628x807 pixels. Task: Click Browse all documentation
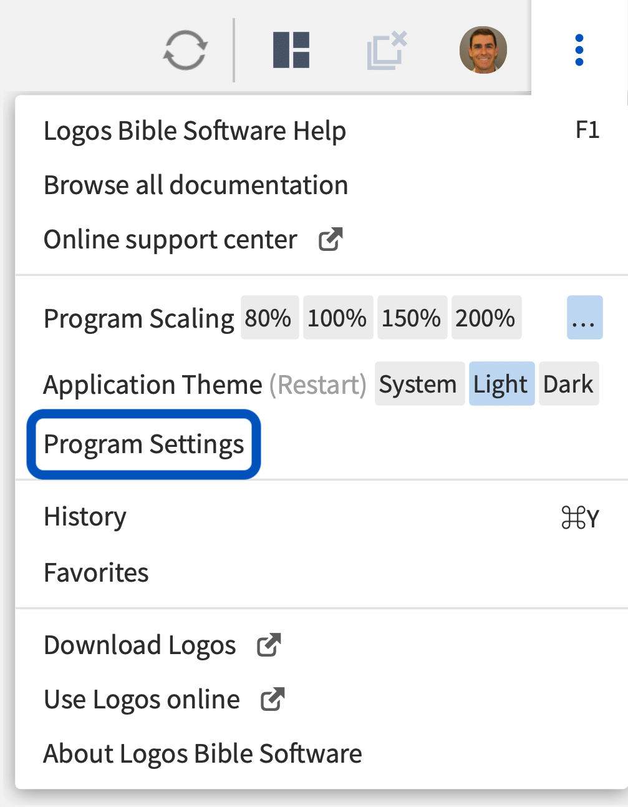click(196, 185)
